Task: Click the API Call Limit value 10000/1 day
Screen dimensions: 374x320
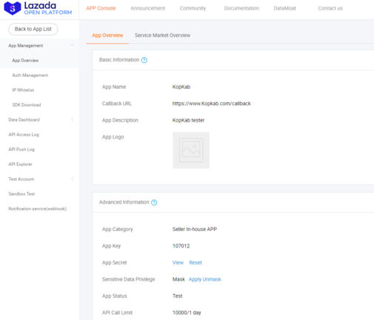Action: (187, 313)
